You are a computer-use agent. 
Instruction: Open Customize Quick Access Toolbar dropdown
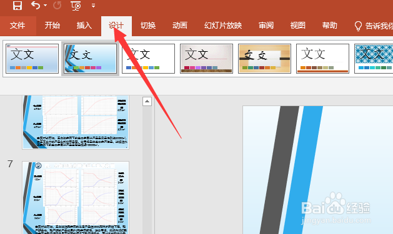click(x=93, y=6)
